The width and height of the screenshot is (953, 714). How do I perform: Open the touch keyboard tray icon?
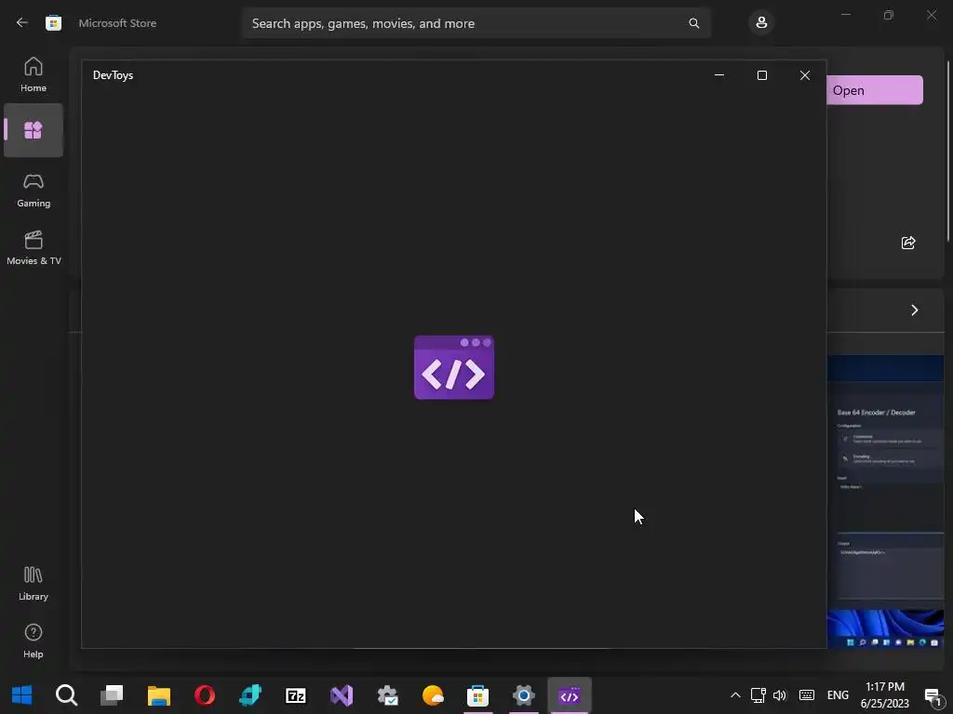pyautogui.click(x=807, y=695)
